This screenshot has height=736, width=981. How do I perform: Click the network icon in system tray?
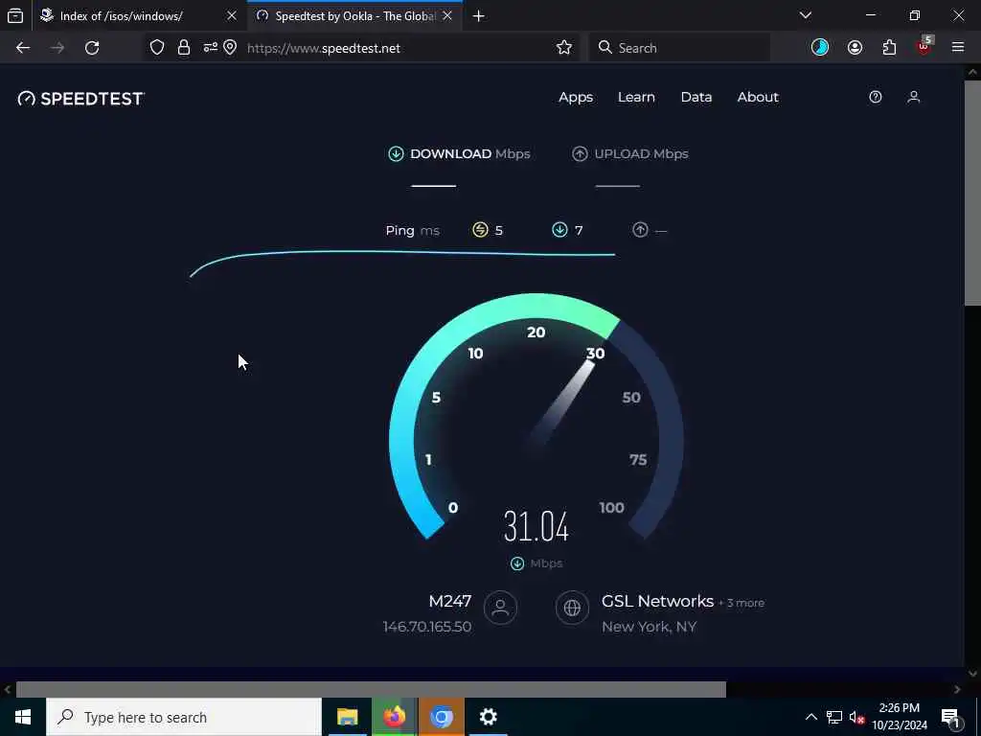834,717
